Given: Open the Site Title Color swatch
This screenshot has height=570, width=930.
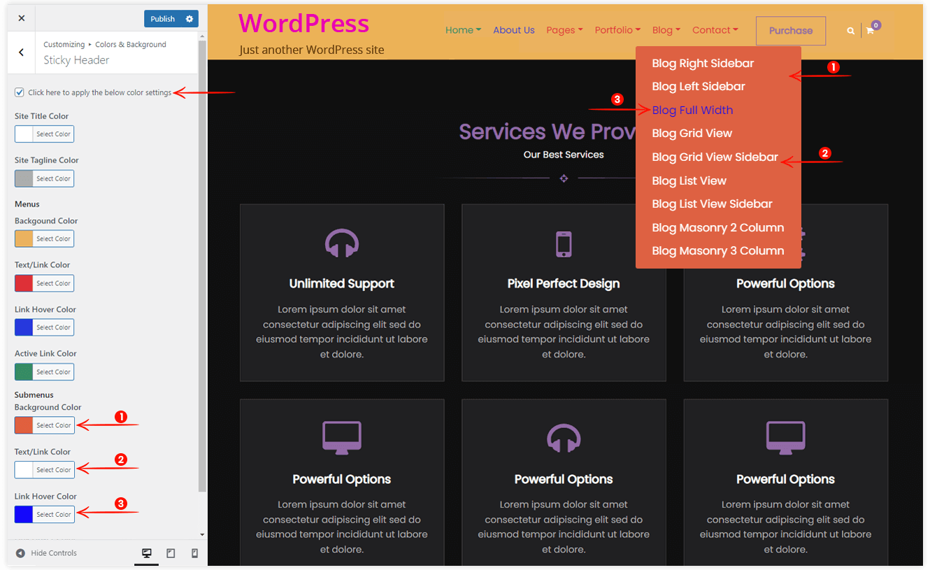Looking at the screenshot, I should [x=24, y=134].
